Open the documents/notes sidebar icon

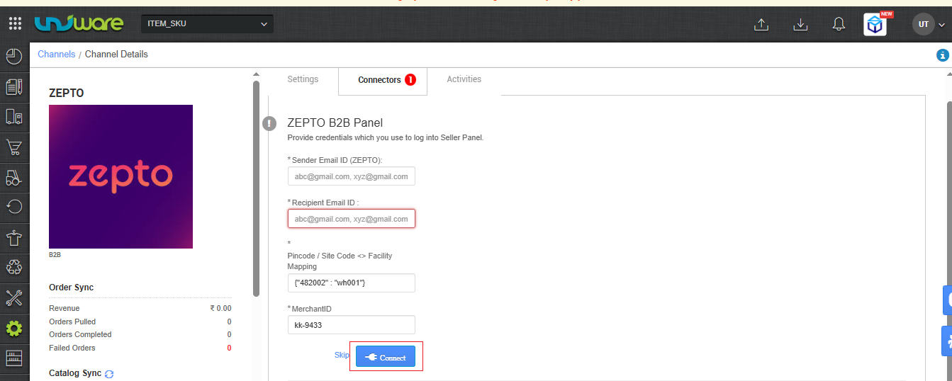pyautogui.click(x=14, y=86)
